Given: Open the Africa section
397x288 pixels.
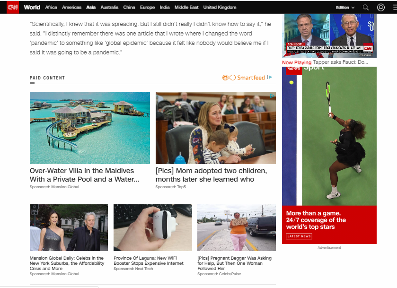Looking at the screenshot, I should [x=51, y=8].
